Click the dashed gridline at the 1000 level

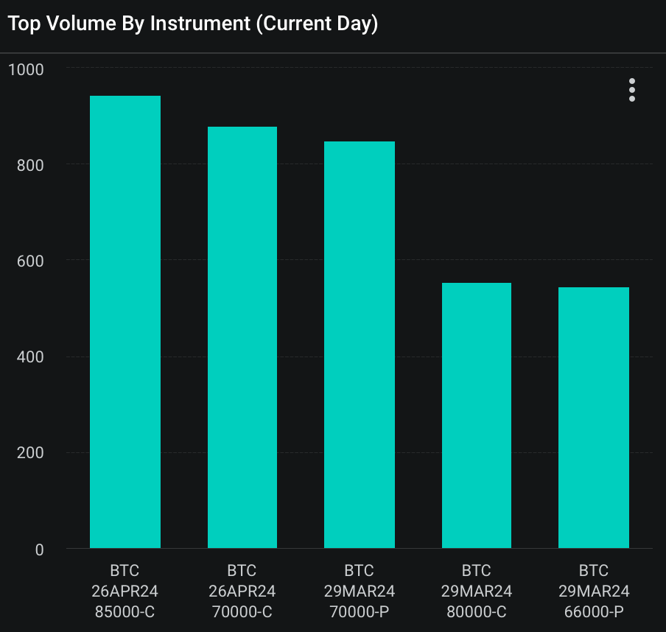tap(368, 68)
